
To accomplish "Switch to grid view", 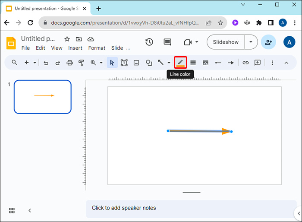I will pos(12,210).
